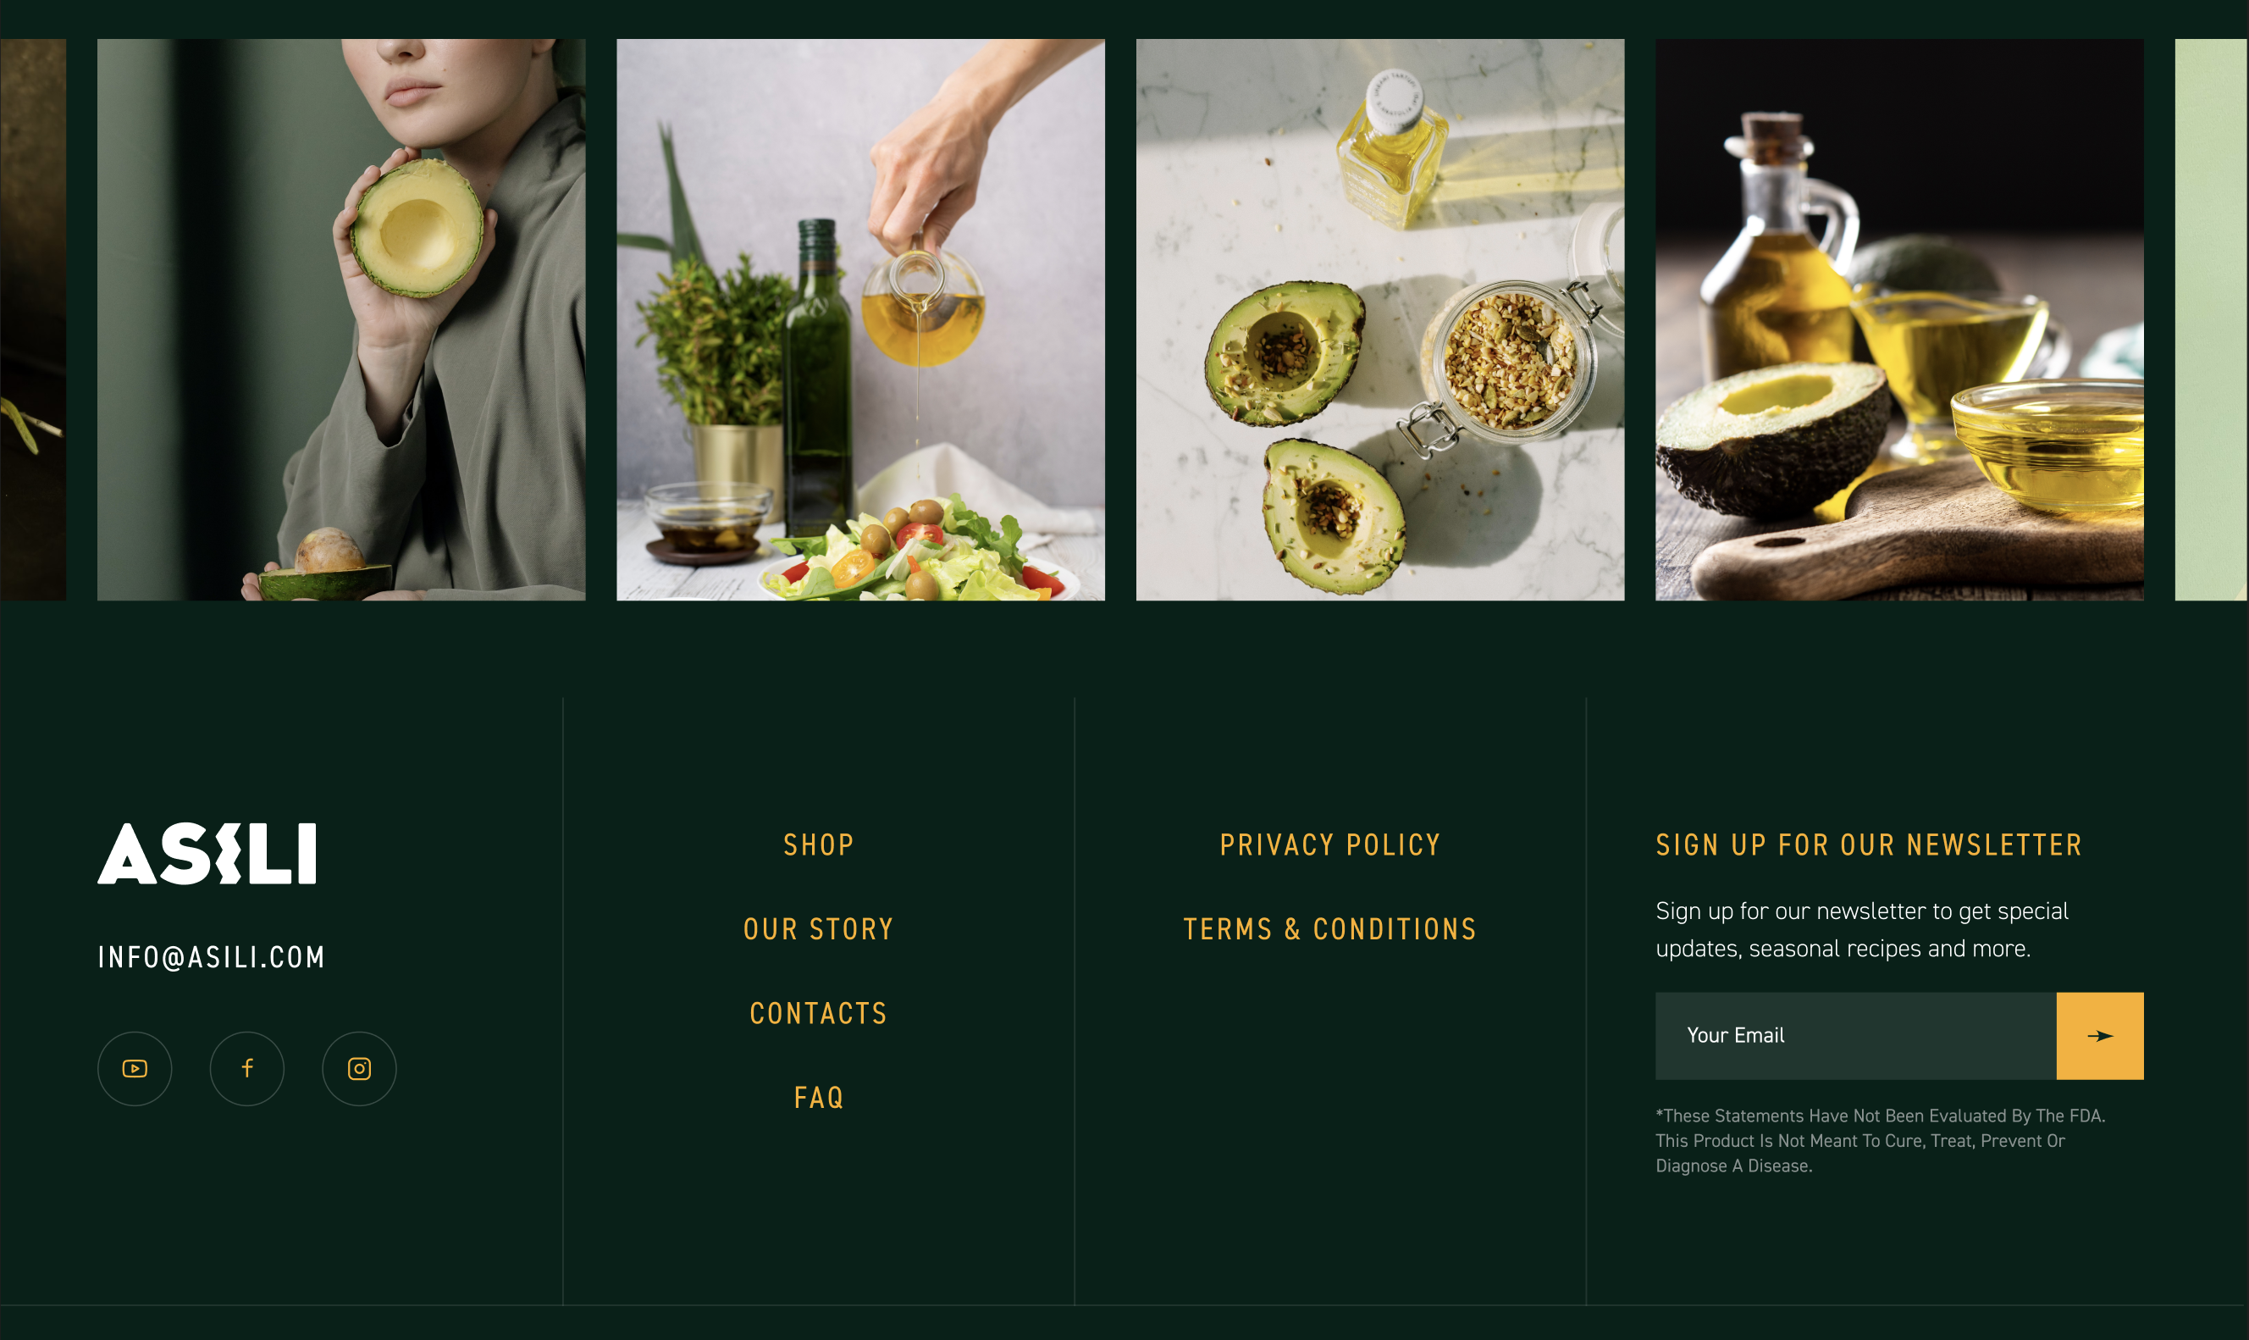The image size is (2249, 1340).
Task: Open the Contacts link
Action: pyautogui.click(x=819, y=1013)
